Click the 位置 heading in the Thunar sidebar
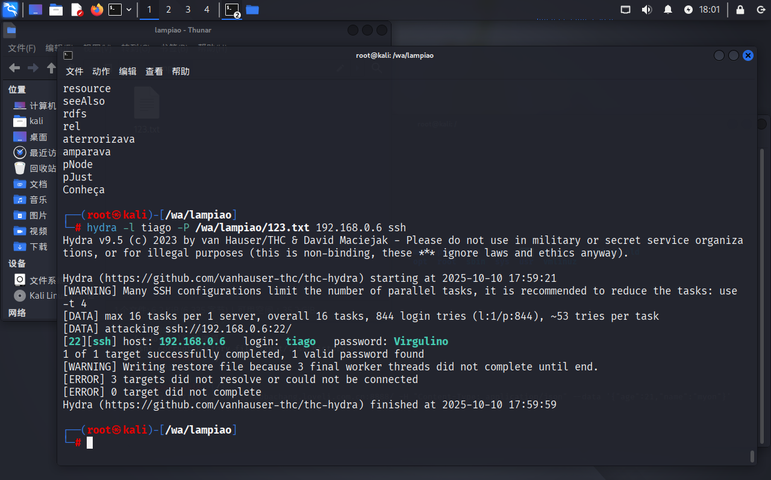Screen dimensions: 771x480 click(17, 90)
